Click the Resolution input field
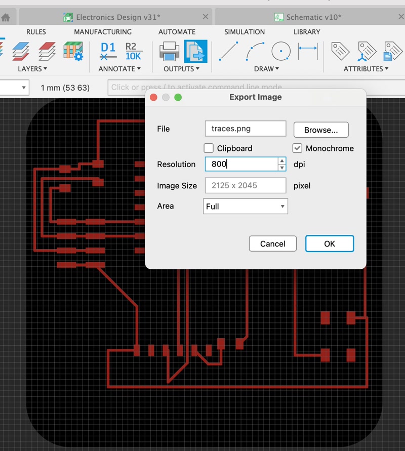 [x=241, y=164]
